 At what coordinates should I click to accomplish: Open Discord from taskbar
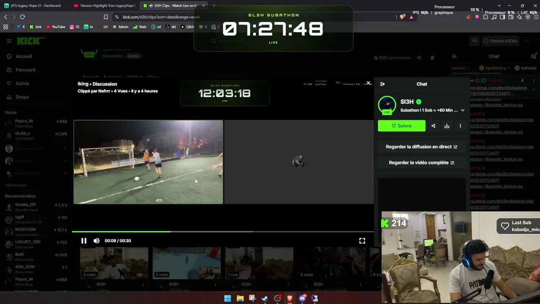302,299
